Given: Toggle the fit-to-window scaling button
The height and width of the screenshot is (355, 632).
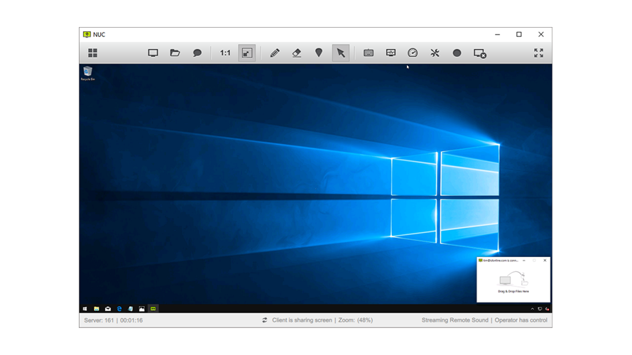Looking at the screenshot, I should (x=246, y=53).
